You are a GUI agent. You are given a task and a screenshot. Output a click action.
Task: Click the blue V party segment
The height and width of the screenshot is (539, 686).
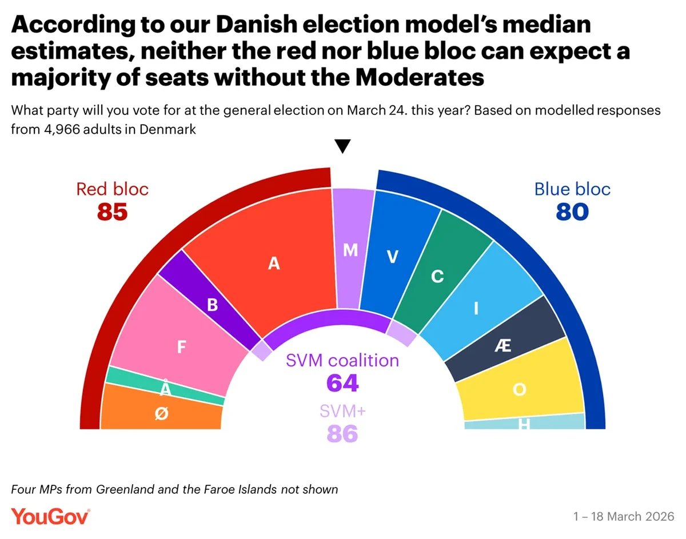coord(392,257)
